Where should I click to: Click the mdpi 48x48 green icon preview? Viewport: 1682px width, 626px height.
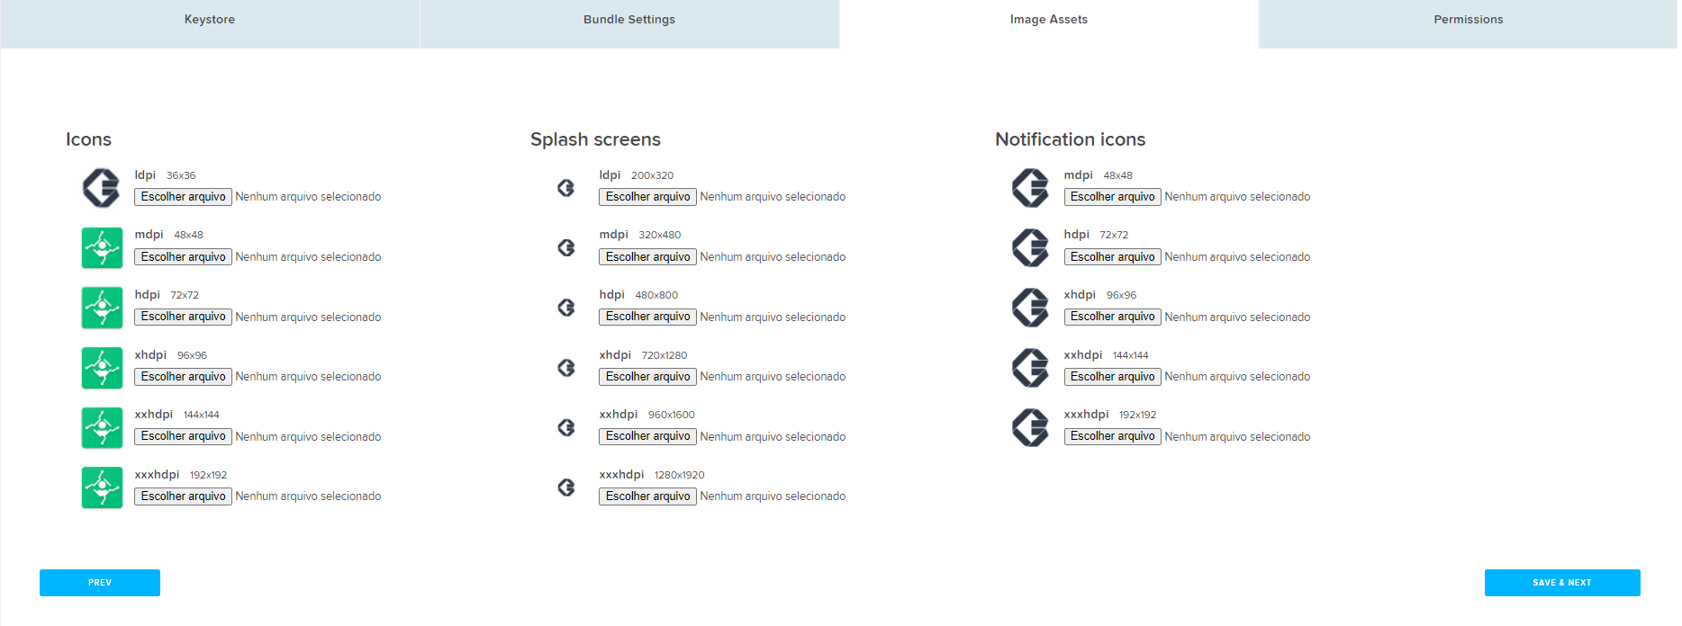point(102,247)
